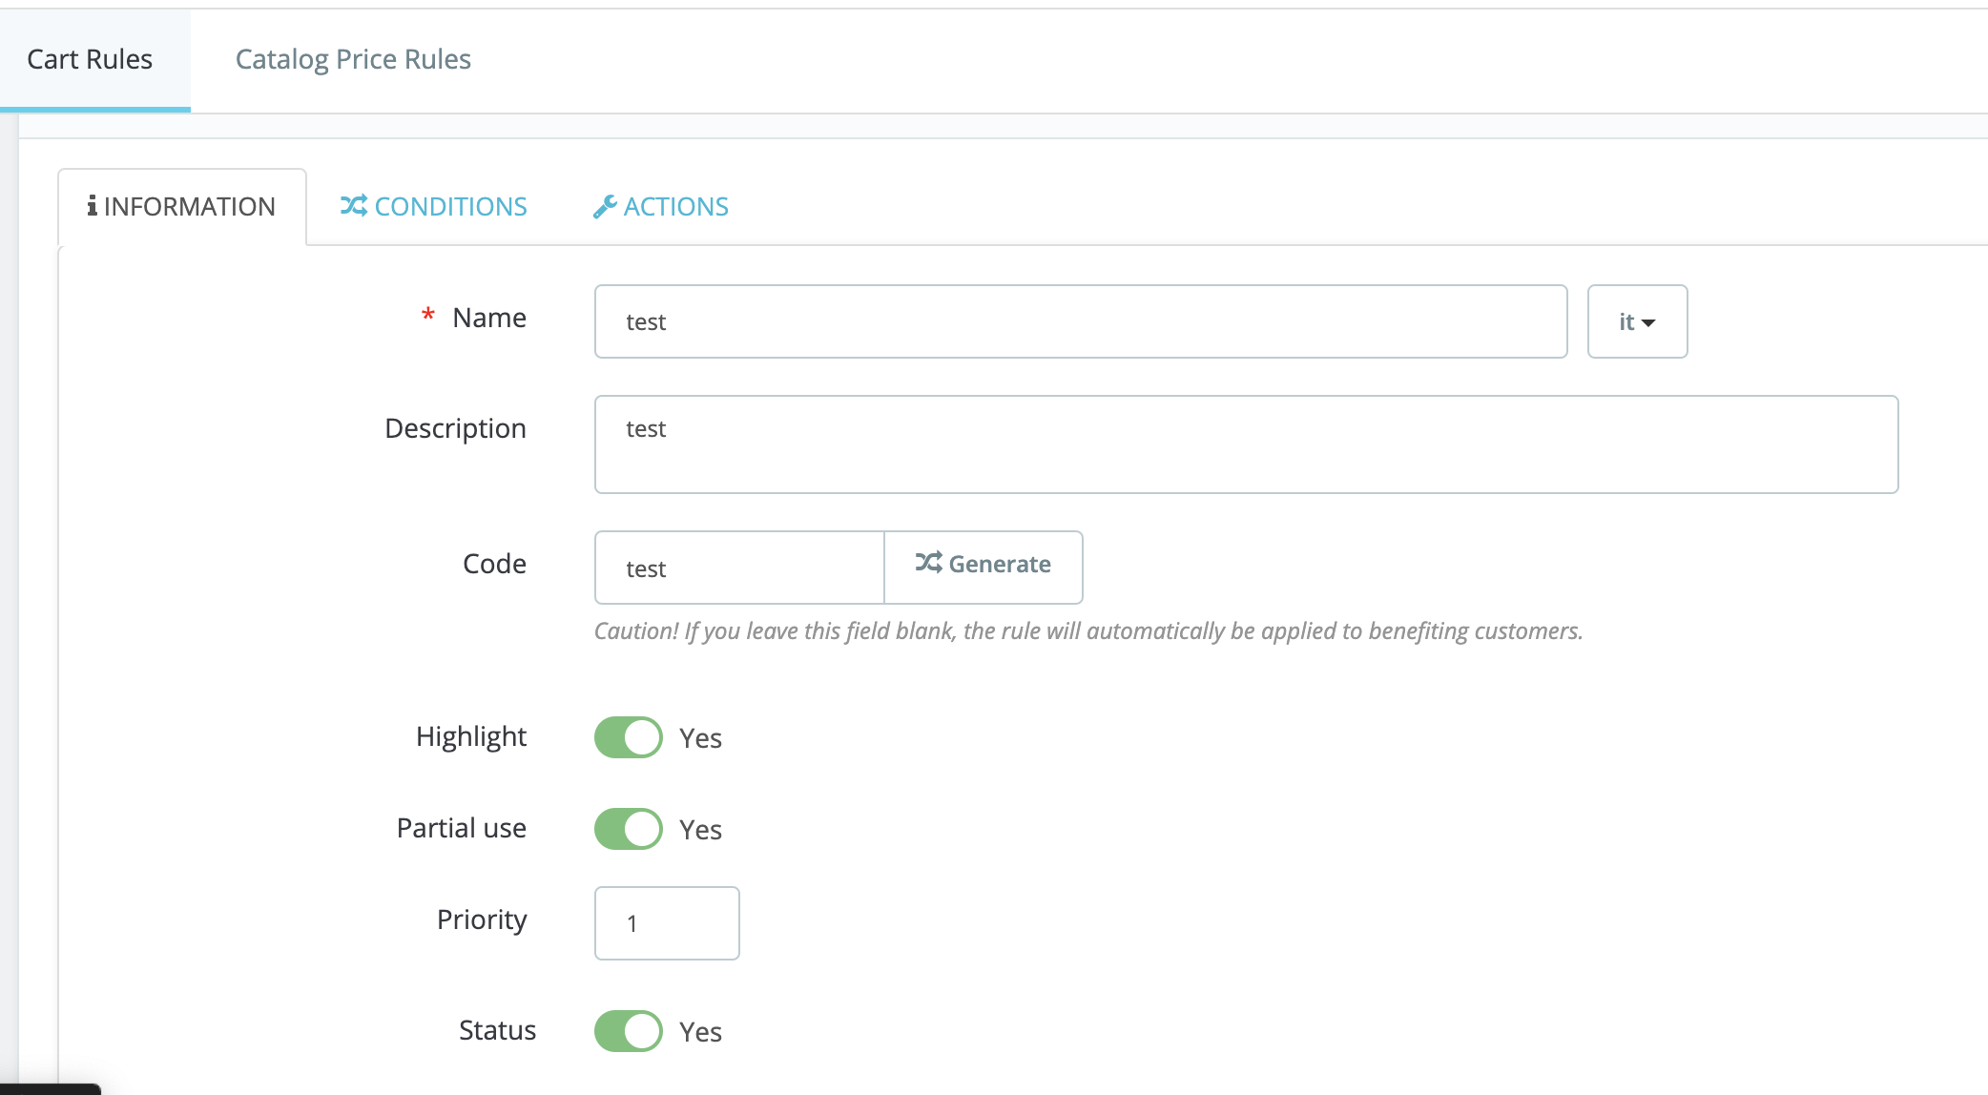Click the info icon on INFORMATION tab
The image size is (1988, 1095).
coord(93,206)
